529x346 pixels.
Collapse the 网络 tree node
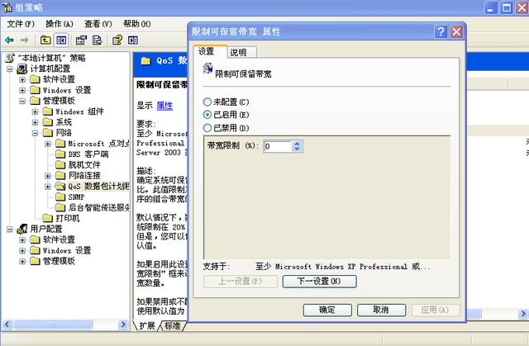(36, 133)
